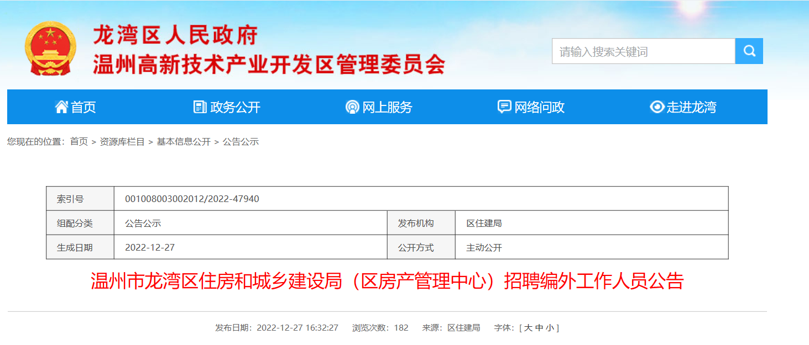Click the national emblem logo
This screenshot has height=345, width=809.
[x=50, y=49]
